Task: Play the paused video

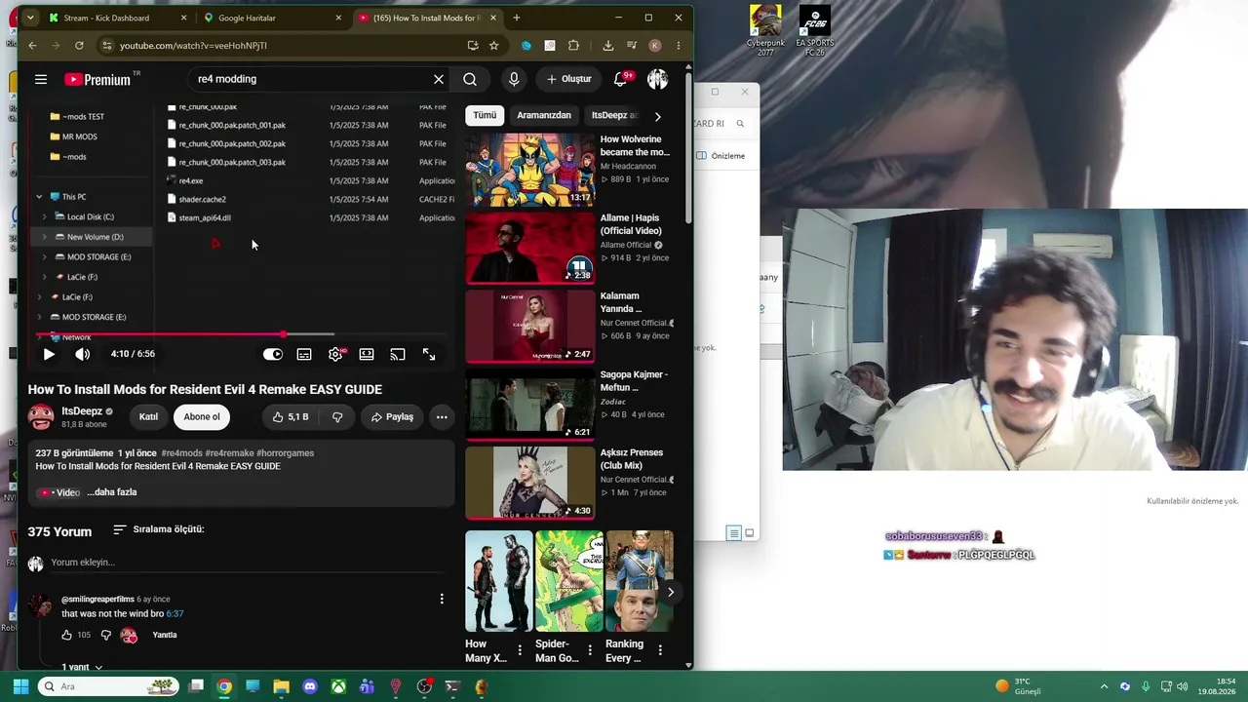Action: (x=49, y=354)
